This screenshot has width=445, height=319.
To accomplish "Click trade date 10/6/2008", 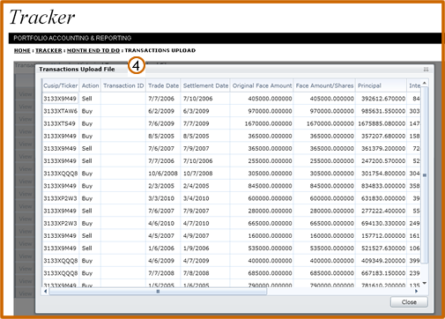I will pos(163,174).
